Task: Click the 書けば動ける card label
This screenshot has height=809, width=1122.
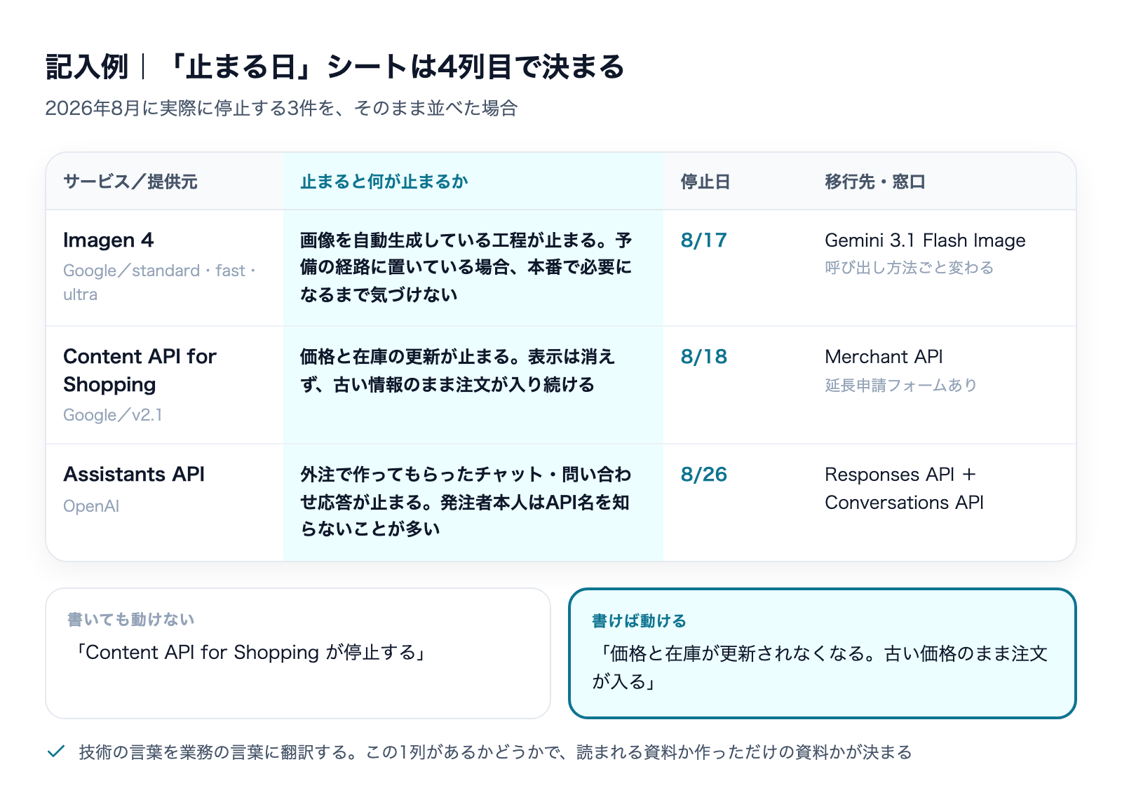Action: 640,621
